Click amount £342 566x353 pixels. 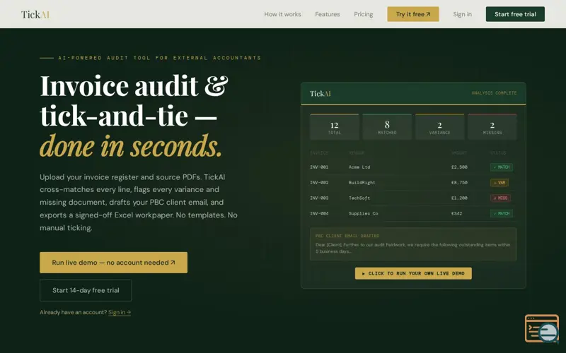coord(456,214)
